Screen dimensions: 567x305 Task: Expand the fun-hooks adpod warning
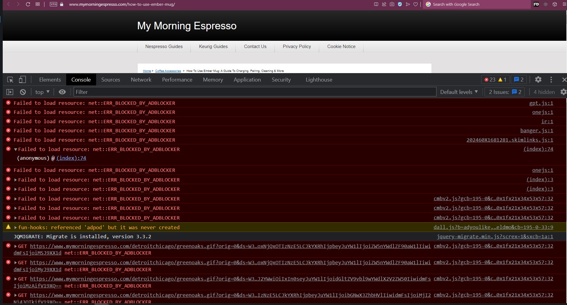click(16, 228)
